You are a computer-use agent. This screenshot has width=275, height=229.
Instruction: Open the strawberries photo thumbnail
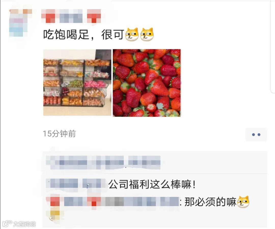pyautogui.click(x=147, y=83)
